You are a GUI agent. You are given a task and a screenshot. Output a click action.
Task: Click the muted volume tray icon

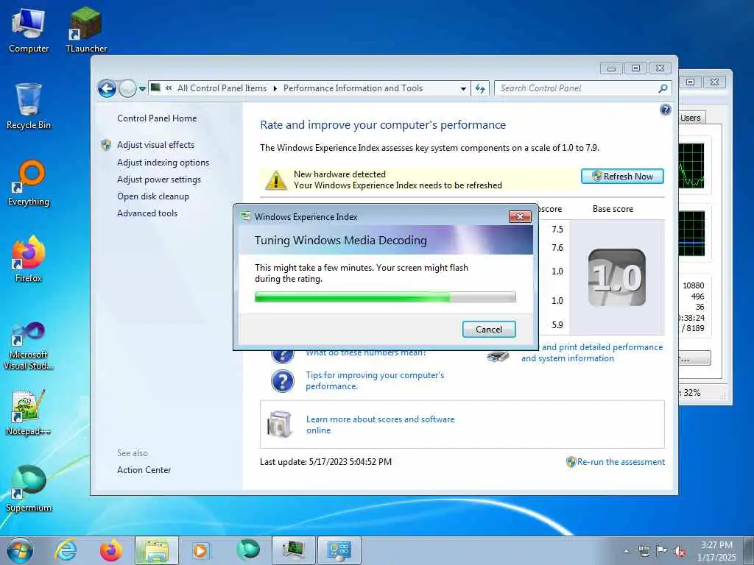click(680, 551)
